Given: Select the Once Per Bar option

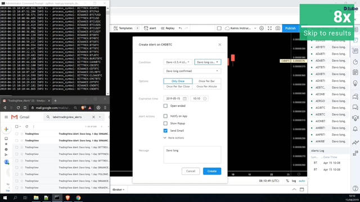Looking at the screenshot, I should pyautogui.click(x=206, y=81).
